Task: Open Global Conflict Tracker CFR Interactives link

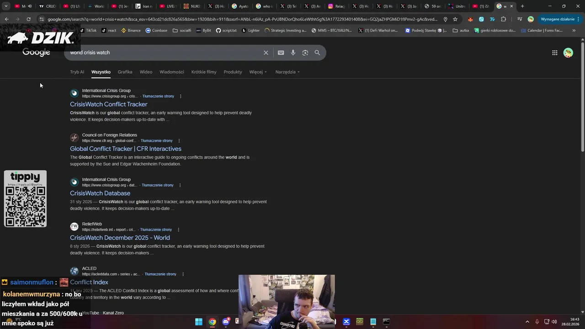Action: (126, 149)
